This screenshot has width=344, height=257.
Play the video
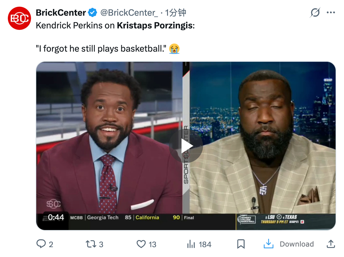(x=186, y=146)
